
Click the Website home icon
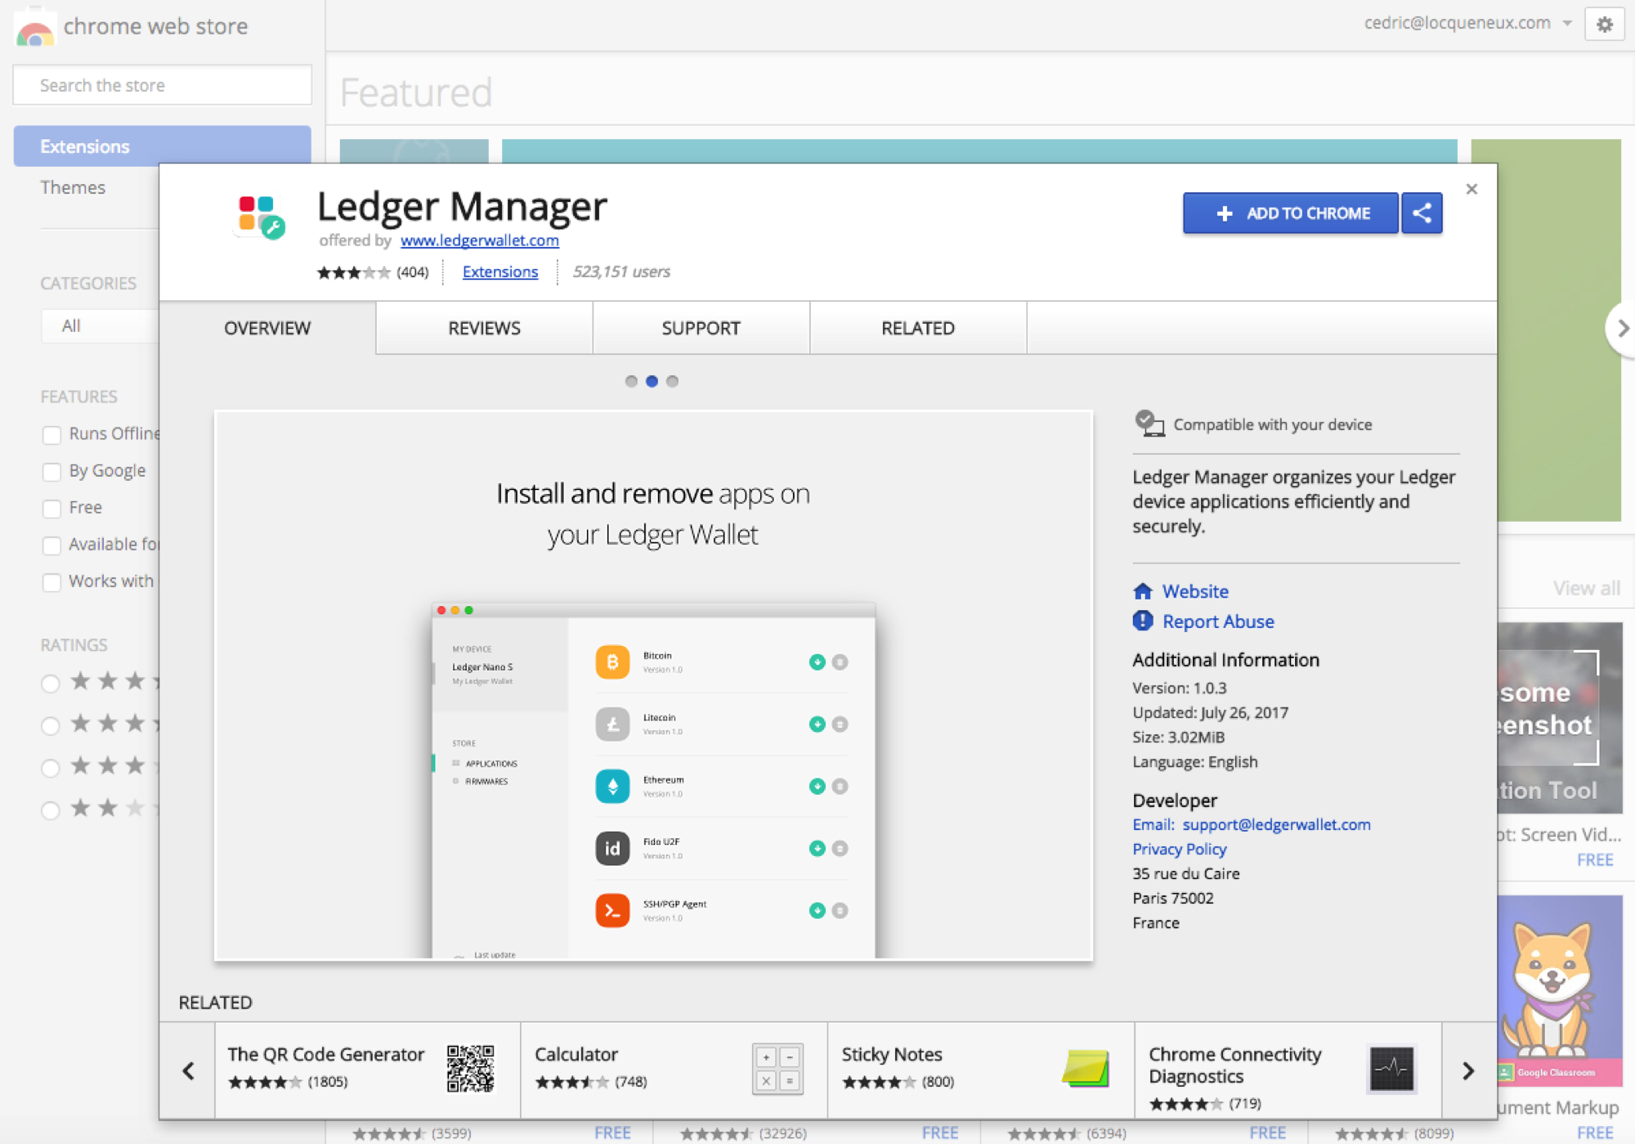pyautogui.click(x=1143, y=590)
